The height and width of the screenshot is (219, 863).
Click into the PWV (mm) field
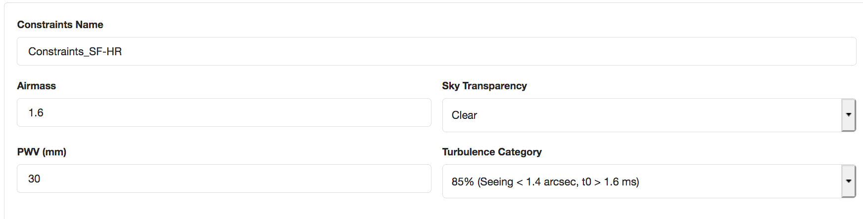224,179
